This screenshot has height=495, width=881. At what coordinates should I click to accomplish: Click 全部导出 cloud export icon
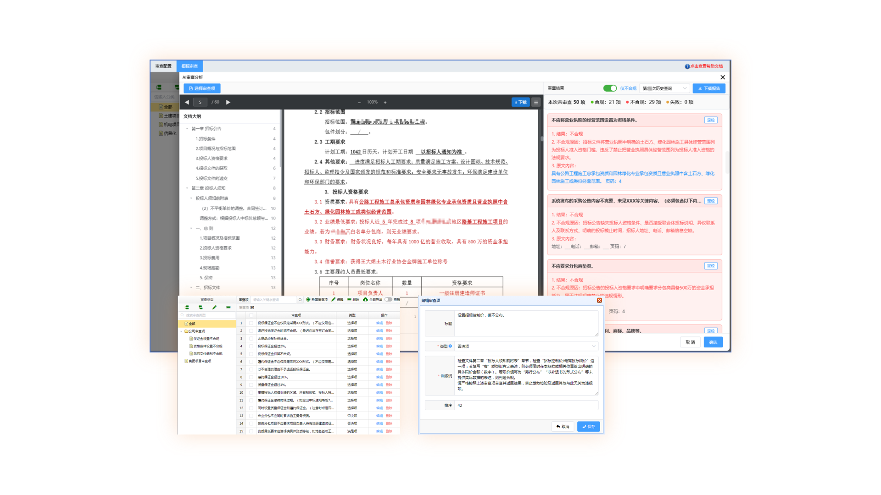point(365,299)
